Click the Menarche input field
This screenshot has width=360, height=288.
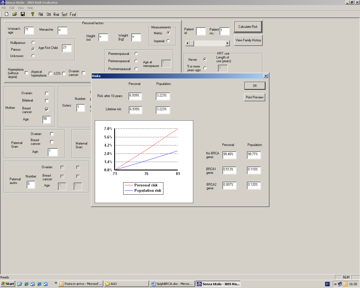62,30
